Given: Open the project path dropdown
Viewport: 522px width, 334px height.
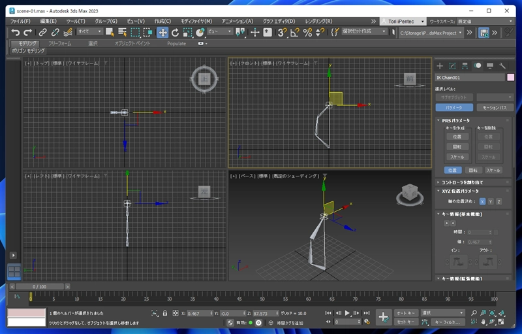Looking at the screenshot, I should tap(431, 33).
